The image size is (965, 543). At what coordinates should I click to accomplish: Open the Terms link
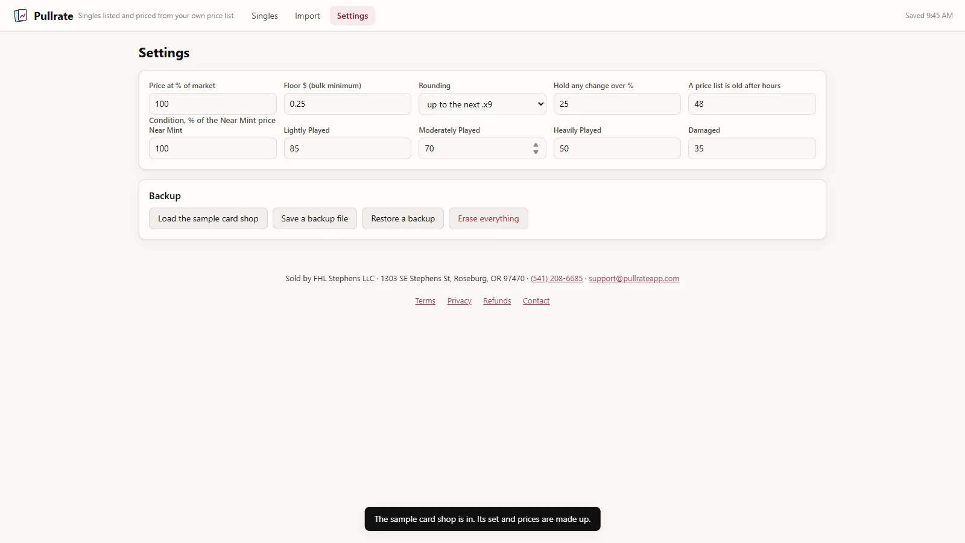[425, 300]
